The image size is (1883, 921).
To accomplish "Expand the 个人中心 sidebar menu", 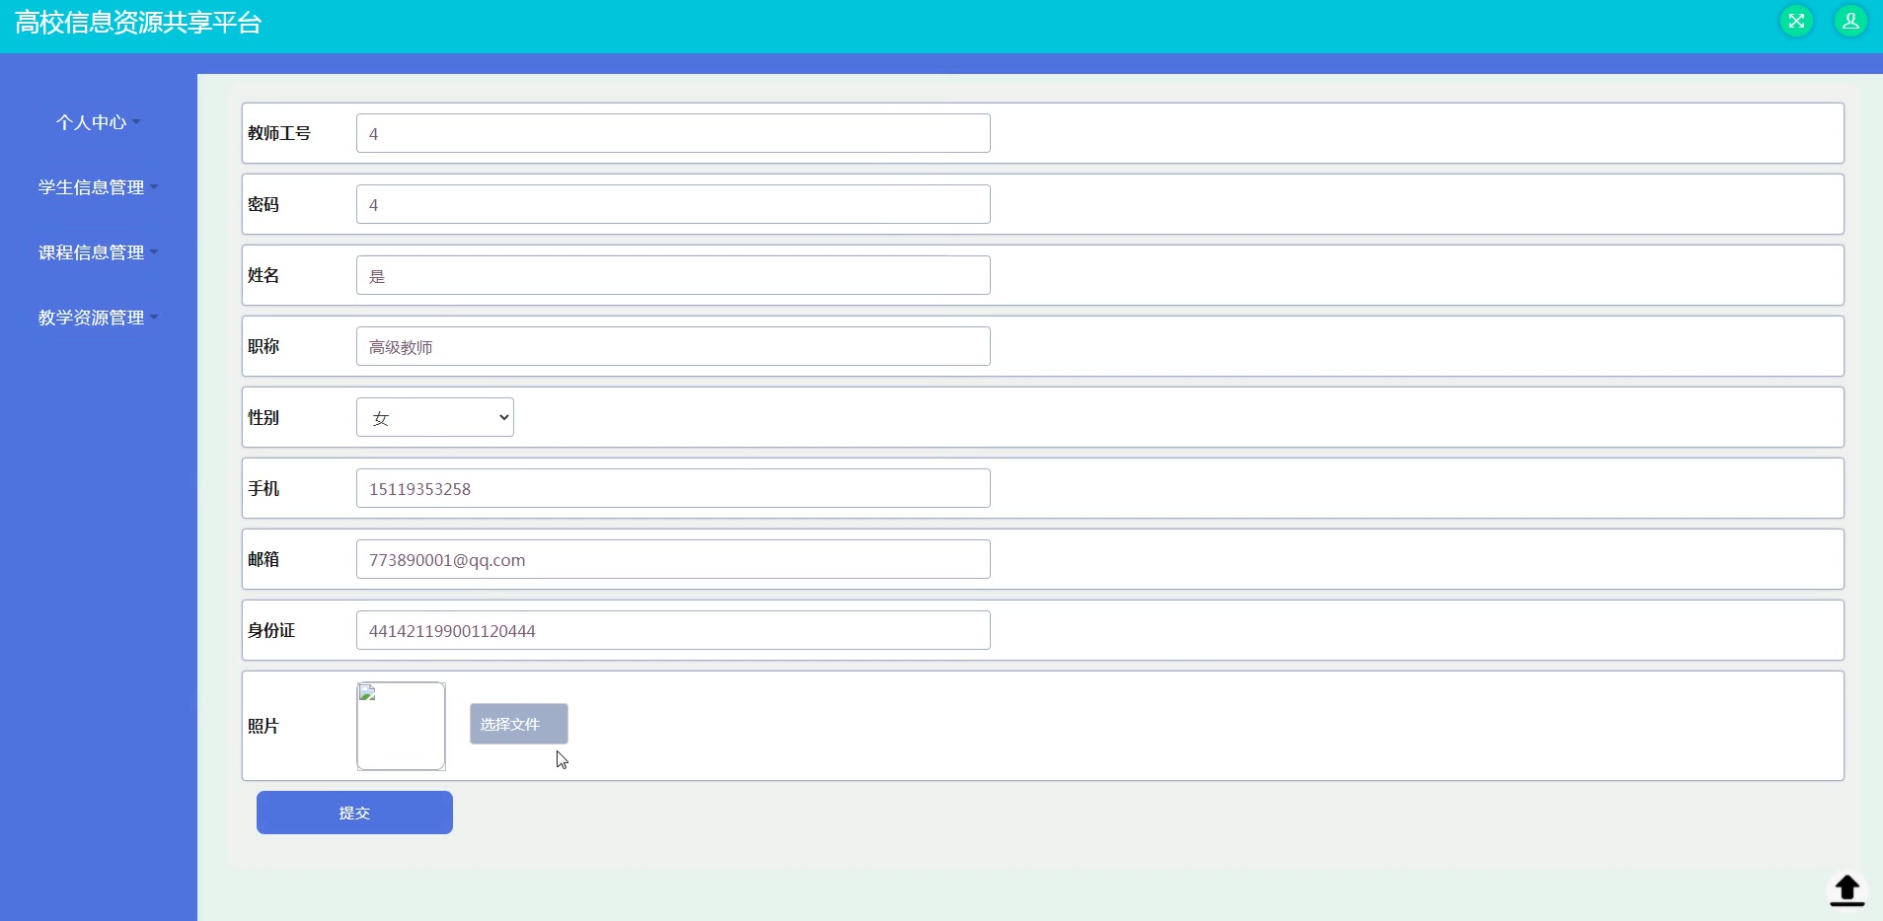I will tap(99, 122).
